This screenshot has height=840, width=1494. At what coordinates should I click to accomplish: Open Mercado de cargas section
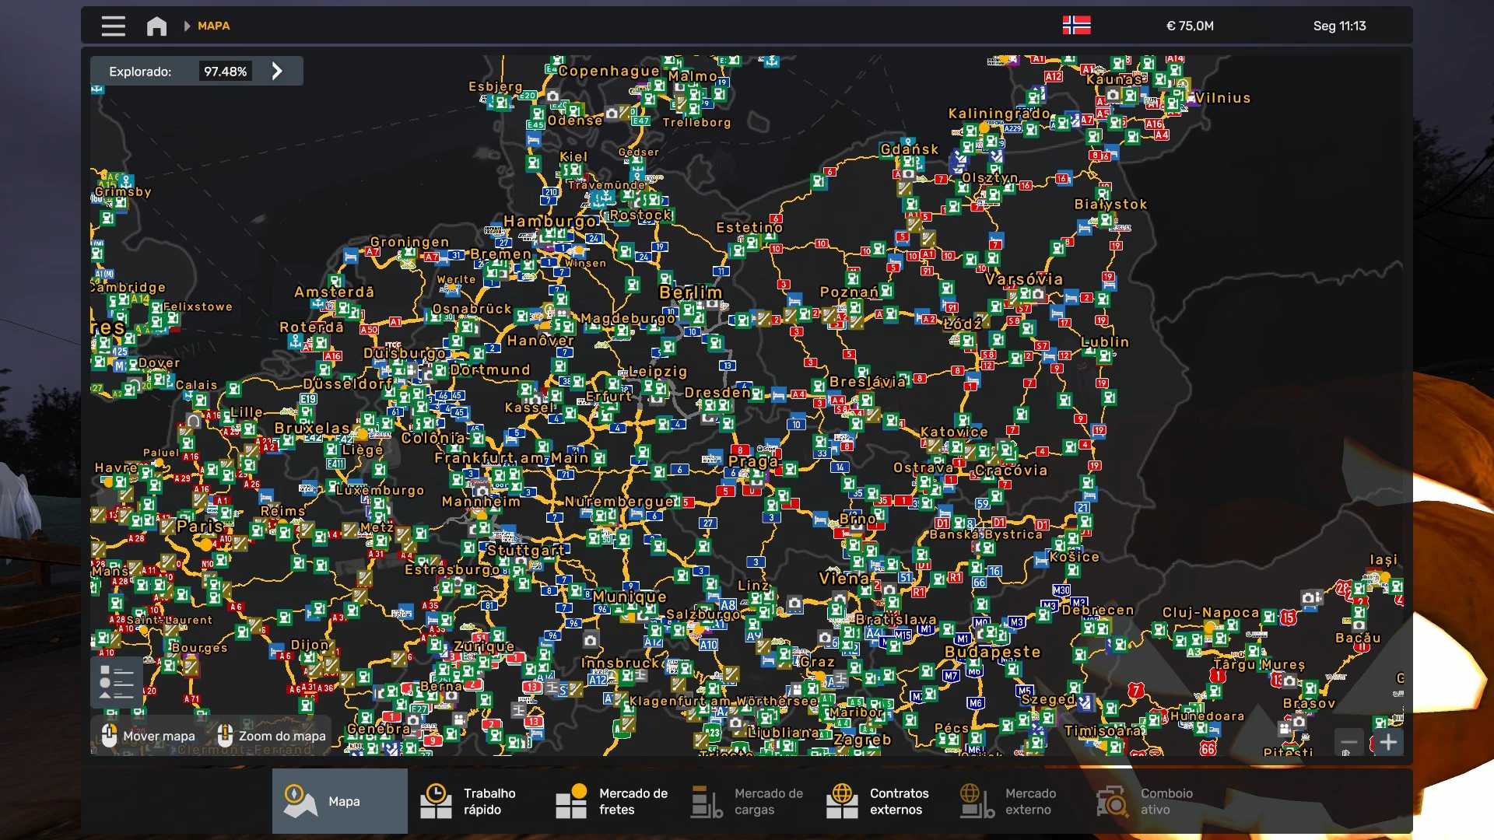tap(748, 801)
